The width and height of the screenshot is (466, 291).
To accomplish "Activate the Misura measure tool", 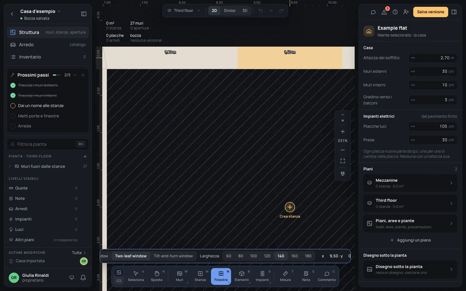I will tap(285, 276).
